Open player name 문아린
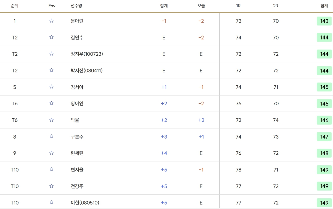Screen dimensions: 333x209 (x=77, y=21)
